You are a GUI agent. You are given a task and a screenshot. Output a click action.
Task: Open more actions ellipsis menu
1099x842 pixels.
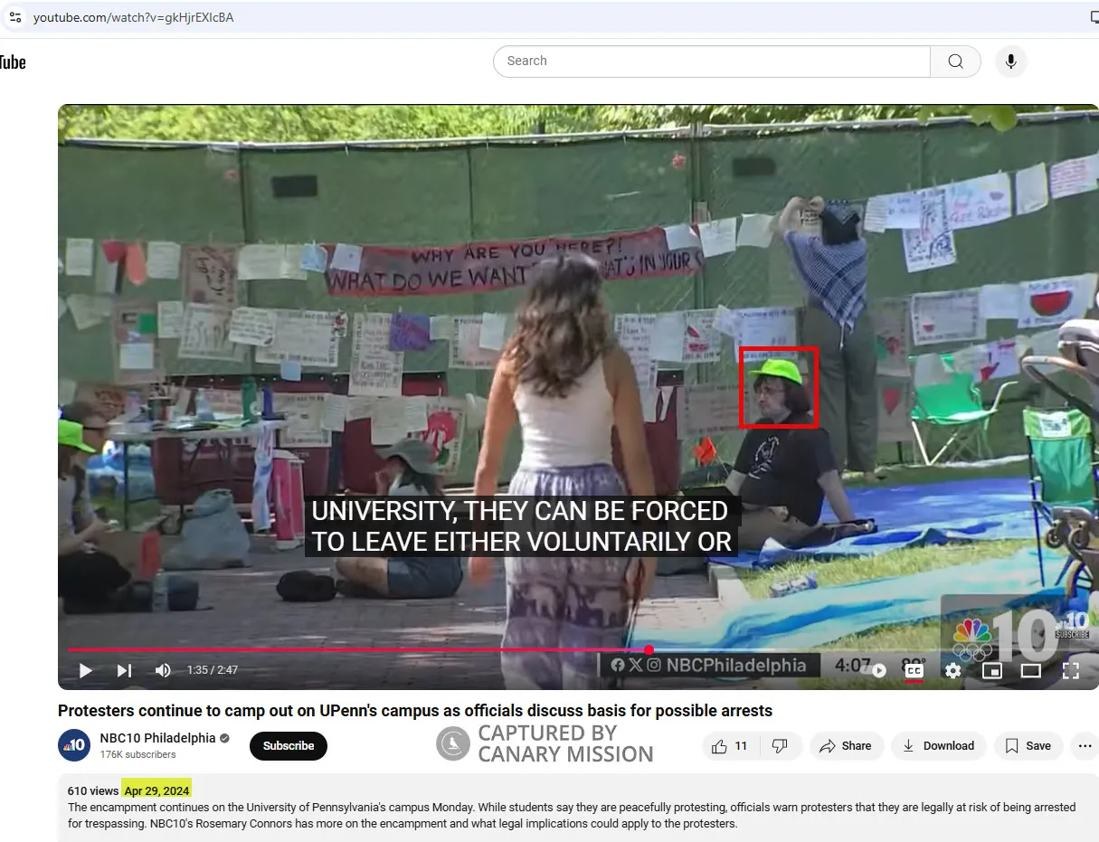pyautogui.click(x=1084, y=746)
